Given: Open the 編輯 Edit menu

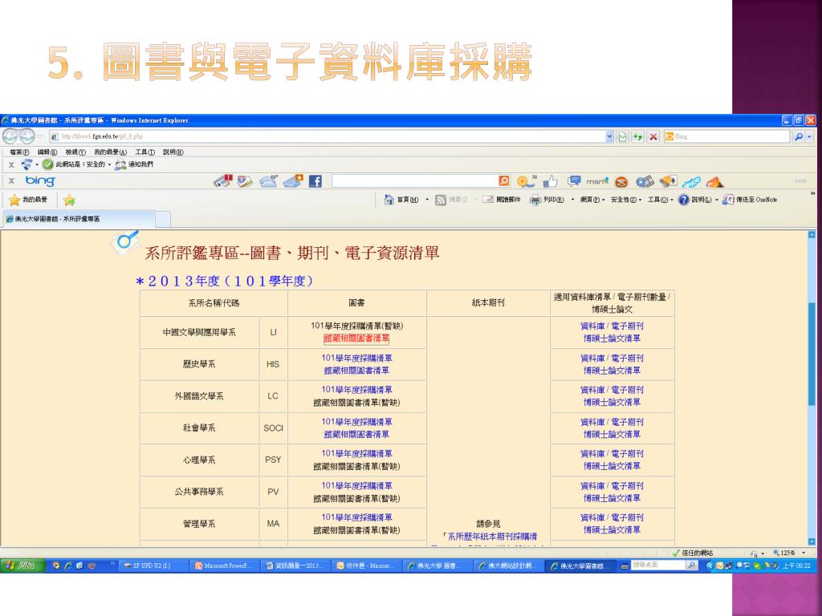Looking at the screenshot, I should click(47, 152).
